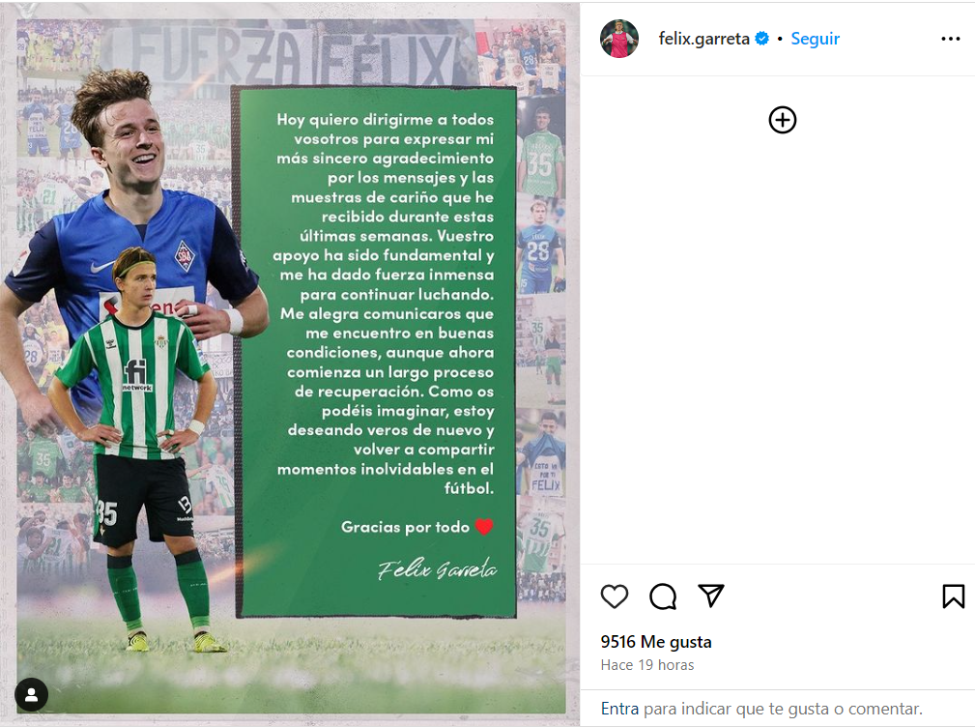Click the green message card in the post
Image resolution: width=975 pixels, height=727 pixels.
point(377,352)
